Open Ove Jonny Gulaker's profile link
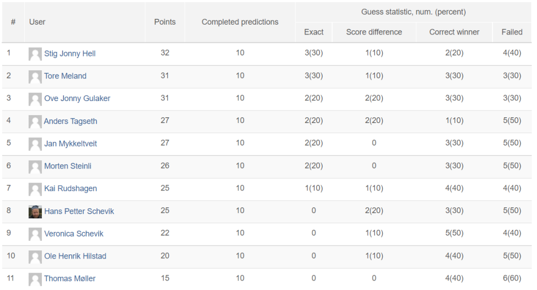537x290 pixels. click(77, 98)
